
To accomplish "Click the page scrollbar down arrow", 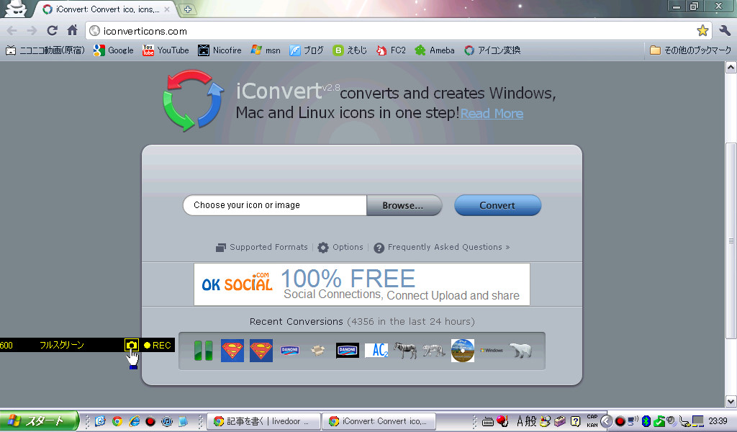I will 731,401.
